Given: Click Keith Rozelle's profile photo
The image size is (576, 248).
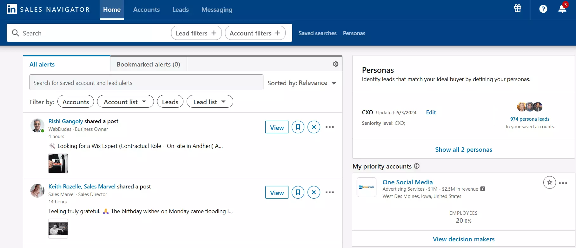Looking at the screenshot, I should (37, 191).
